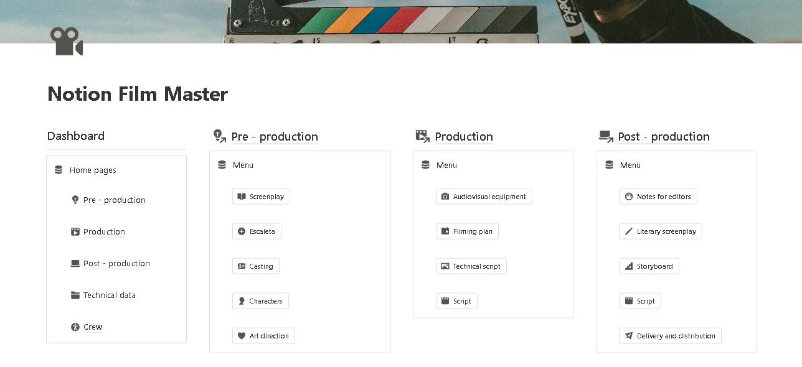Open the Escaleta page
The width and height of the screenshot is (802, 367).
(257, 231)
